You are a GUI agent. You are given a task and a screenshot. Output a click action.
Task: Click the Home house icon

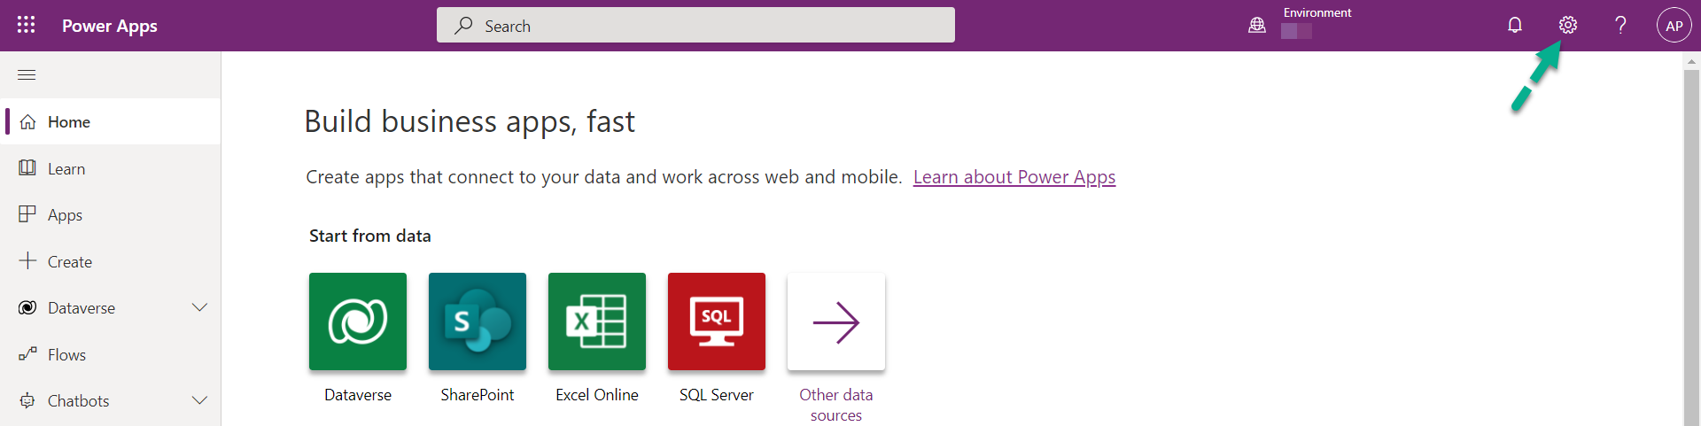(27, 121)
